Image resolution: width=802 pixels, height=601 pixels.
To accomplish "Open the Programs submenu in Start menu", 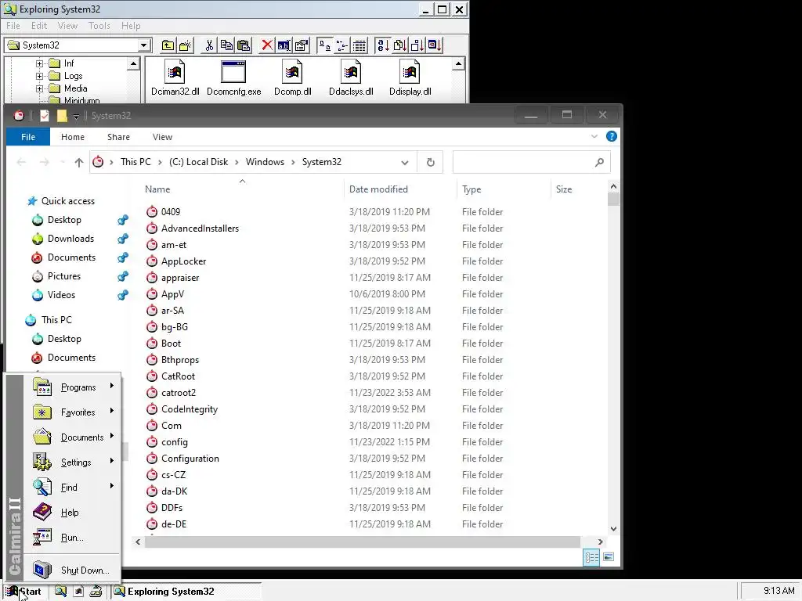I will (73, 387).
